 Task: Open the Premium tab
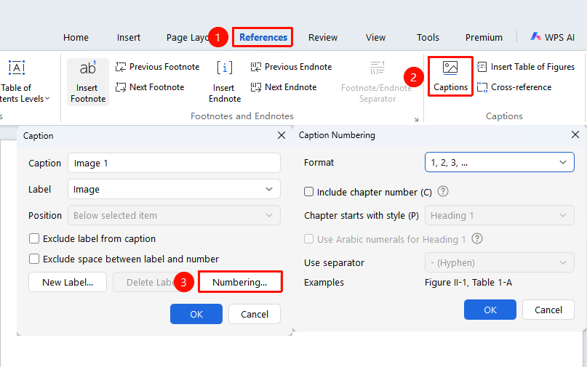point(484,37)
